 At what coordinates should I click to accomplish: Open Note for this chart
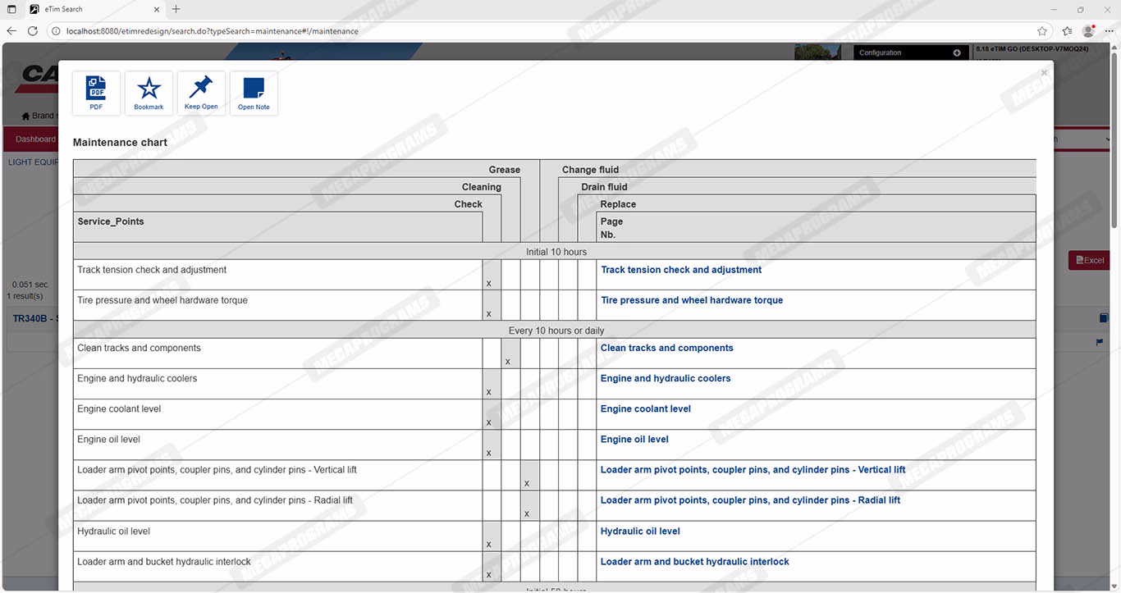point(254,93)
